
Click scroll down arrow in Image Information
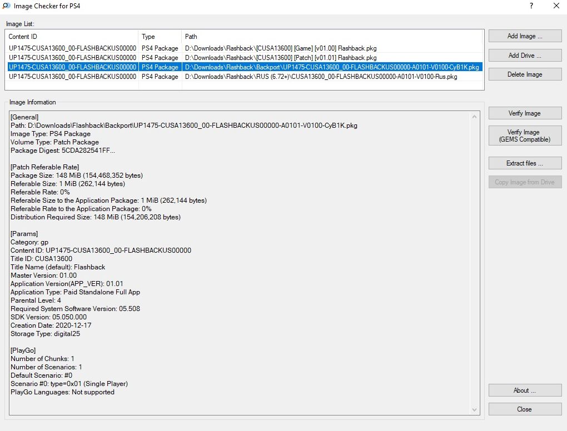pyautogui.click(x=474, y=410)
